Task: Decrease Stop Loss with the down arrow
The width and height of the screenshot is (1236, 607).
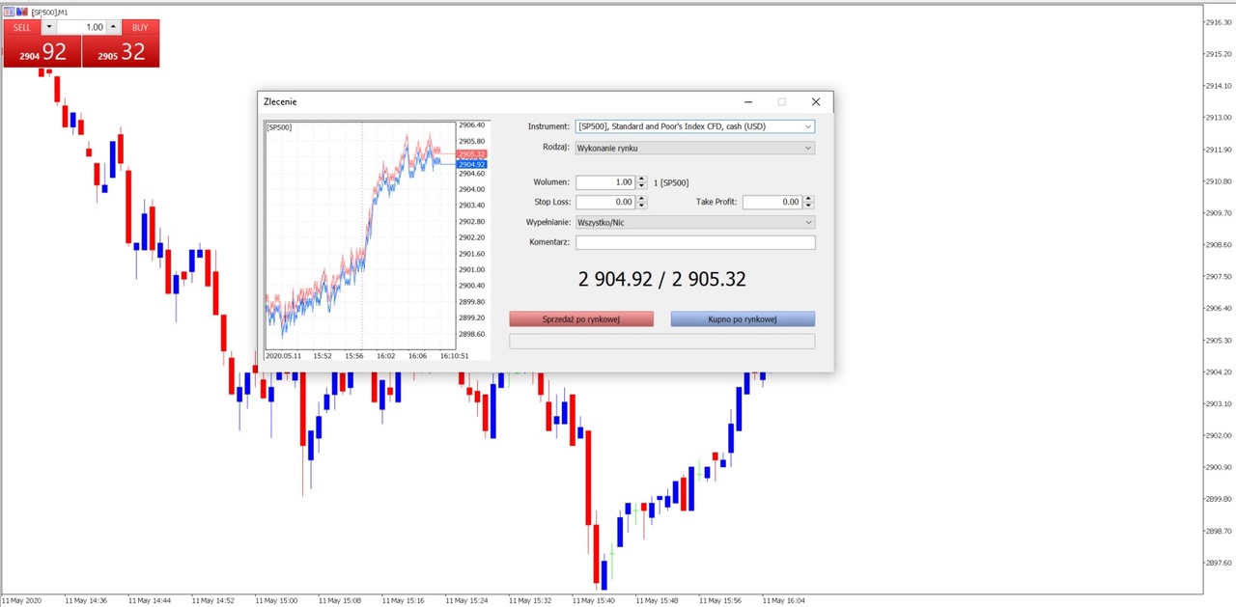Action: [x=642, y=206]
